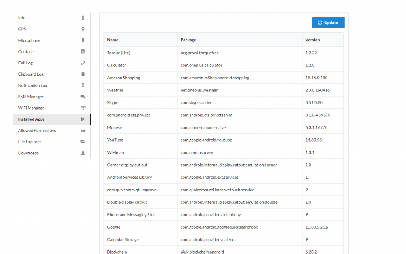Click the GPS location pin icon

click(x=83, y=29)
